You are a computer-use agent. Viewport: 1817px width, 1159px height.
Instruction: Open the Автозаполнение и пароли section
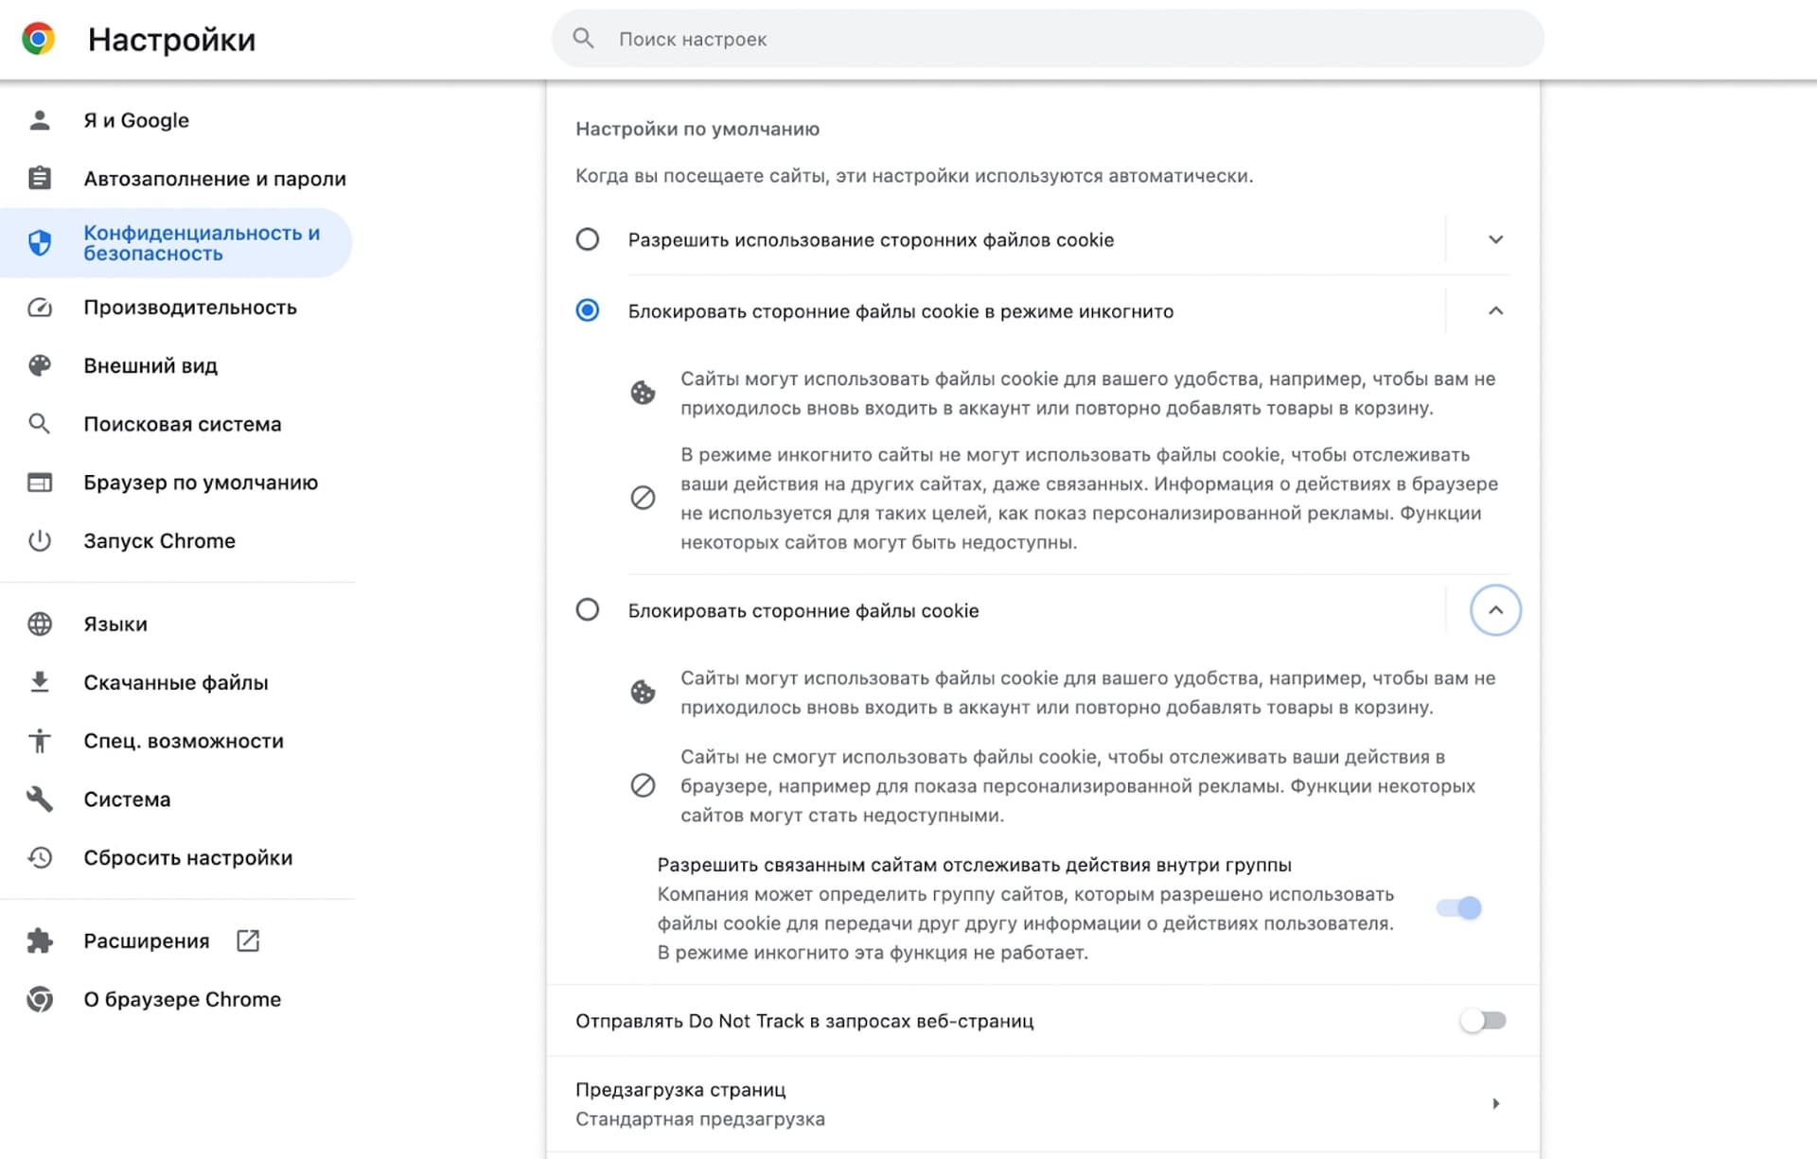[214, 179]
